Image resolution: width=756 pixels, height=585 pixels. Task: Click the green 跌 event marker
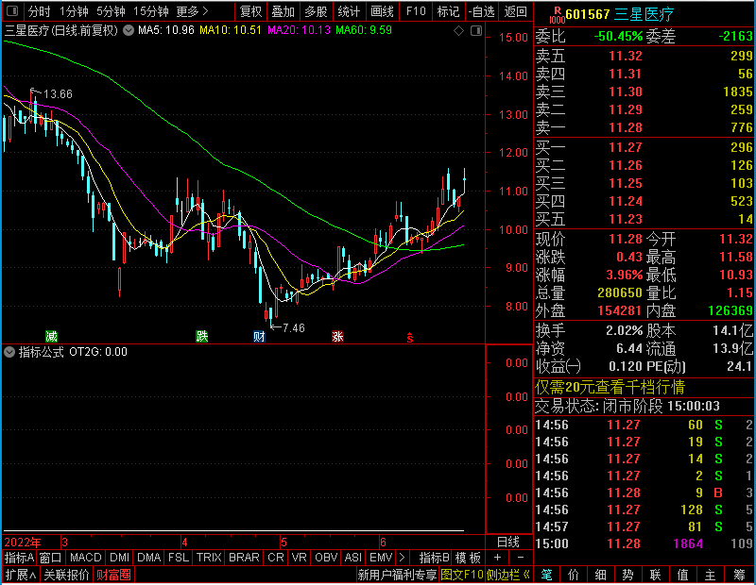[x=202, y=336]
